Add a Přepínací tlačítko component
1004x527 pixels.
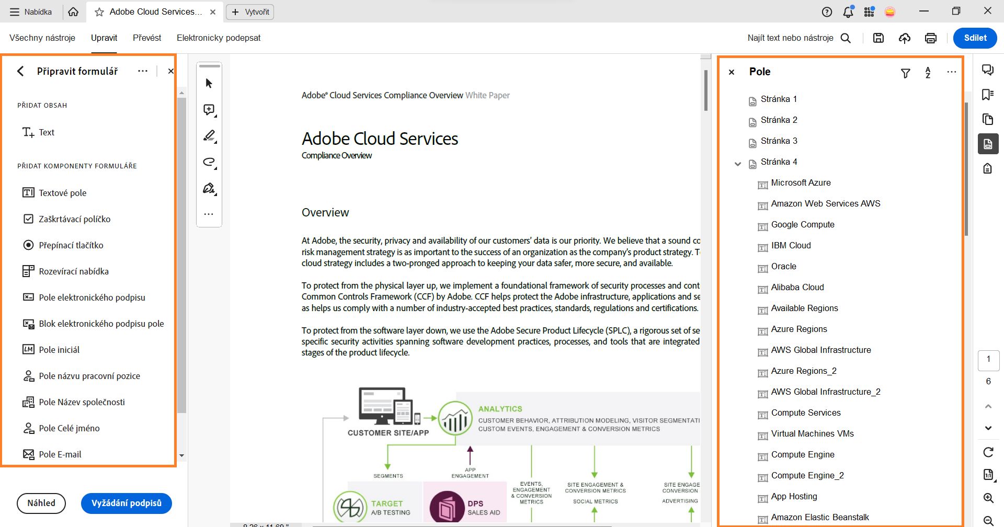click(63, 245)
